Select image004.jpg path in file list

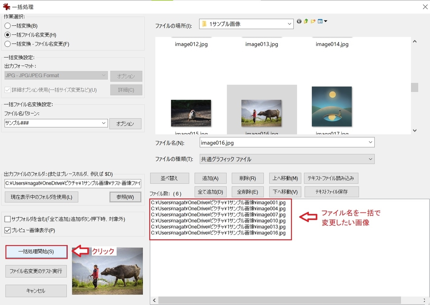[218, 209]
